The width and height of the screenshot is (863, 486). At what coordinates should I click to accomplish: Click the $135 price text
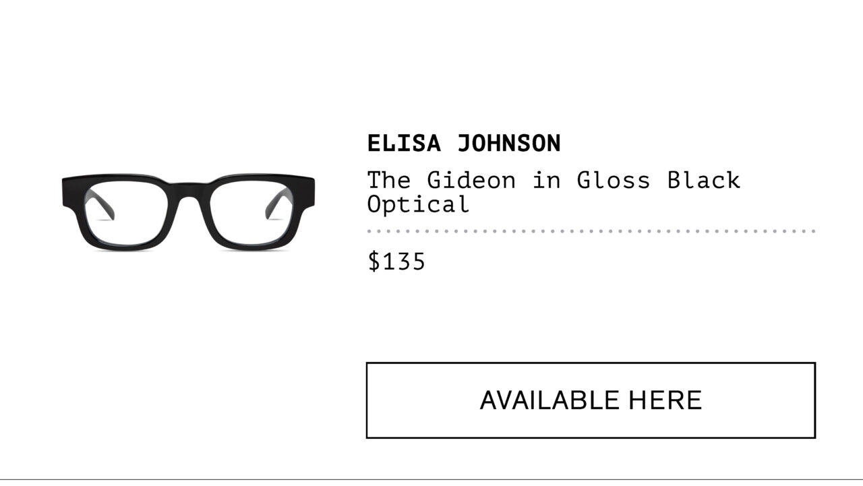click(x=396, y=262)
